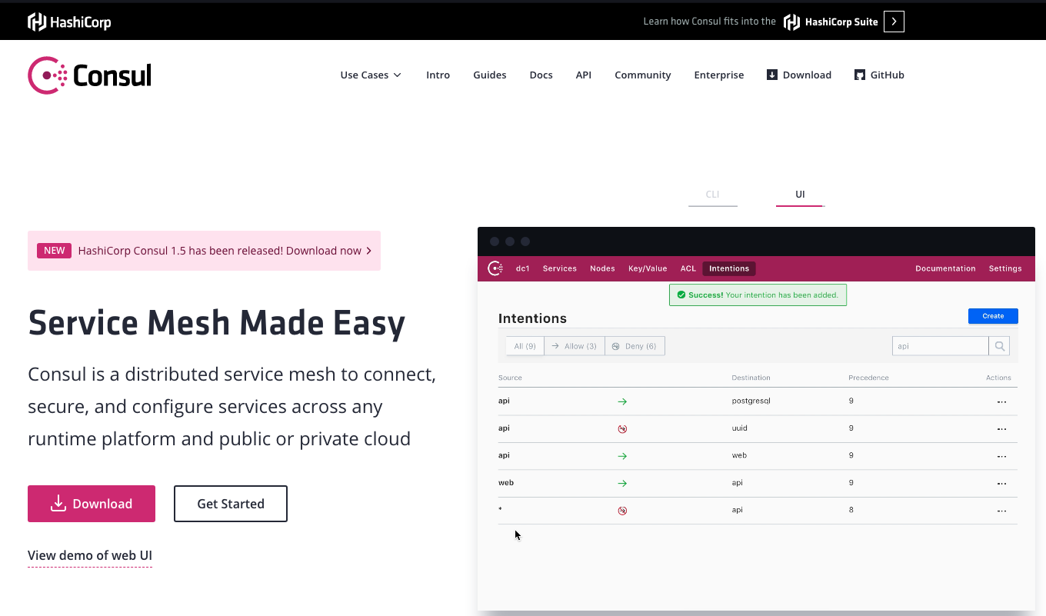Click the Get Started button
Image resolution: width=1046 pixels, height=616 pixels.
click(231, 504)
